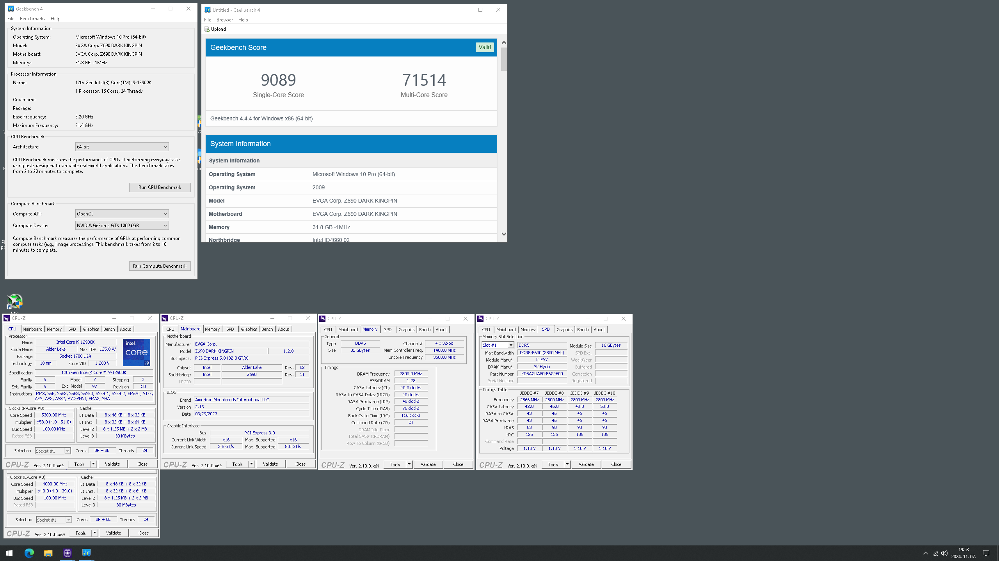Open the notification center icon
This screenshot has width=999, height=561.
[x=986, y=553]
